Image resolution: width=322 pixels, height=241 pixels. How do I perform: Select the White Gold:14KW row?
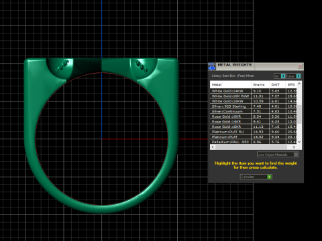point(254,91)
